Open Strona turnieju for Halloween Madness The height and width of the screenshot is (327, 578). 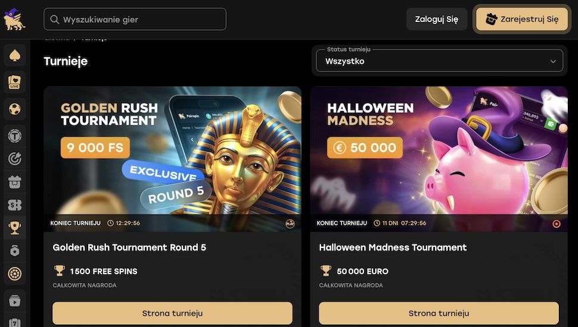point(439,313)
